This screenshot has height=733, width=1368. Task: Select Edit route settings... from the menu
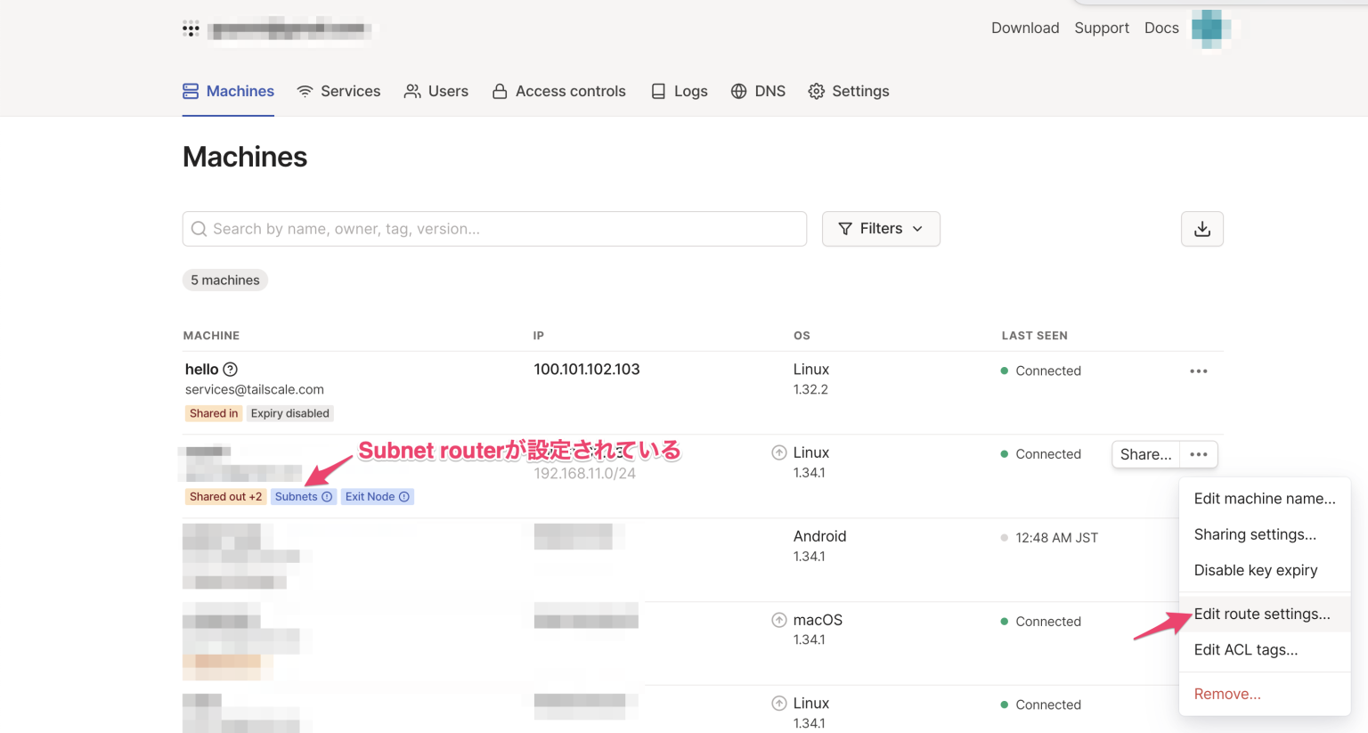(1262, 614)
